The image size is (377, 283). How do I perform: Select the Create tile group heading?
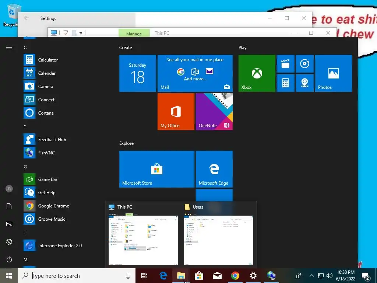pyautogui.click(x=126, y=48)
